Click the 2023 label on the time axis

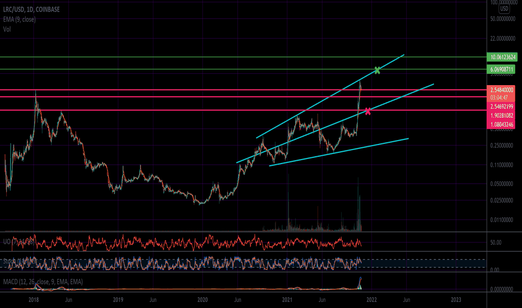pos(456,300)
